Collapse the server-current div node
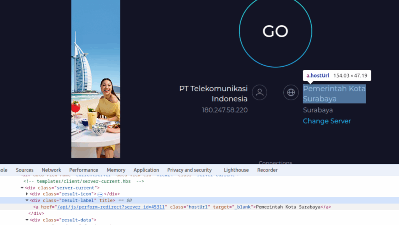399x225 pixels. click(22, 188)
